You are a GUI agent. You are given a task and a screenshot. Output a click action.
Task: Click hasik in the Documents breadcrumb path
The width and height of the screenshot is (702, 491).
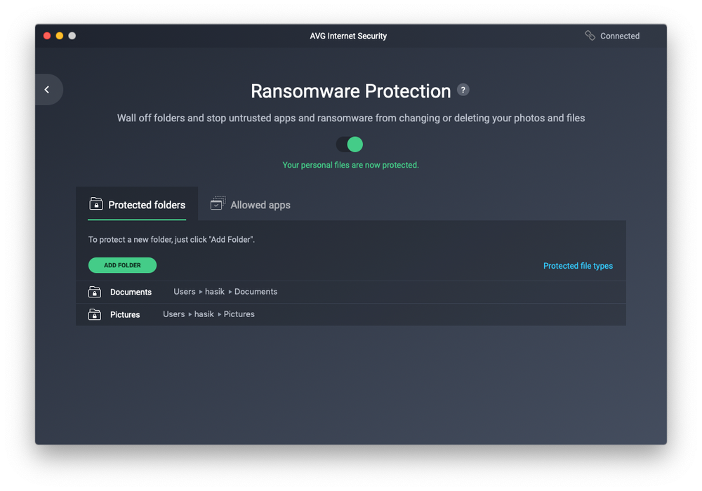[215, 292]
